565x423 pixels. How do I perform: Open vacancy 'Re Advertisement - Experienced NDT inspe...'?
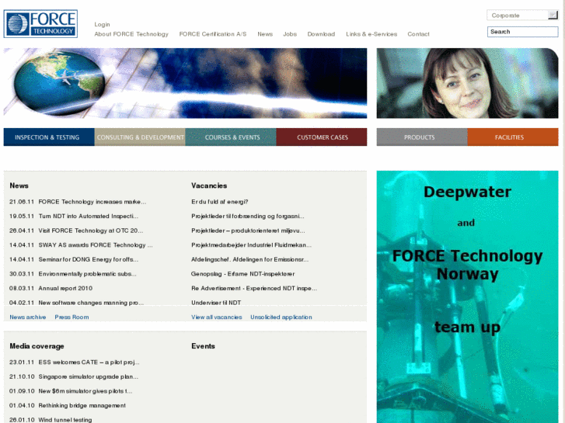[254, 289]
